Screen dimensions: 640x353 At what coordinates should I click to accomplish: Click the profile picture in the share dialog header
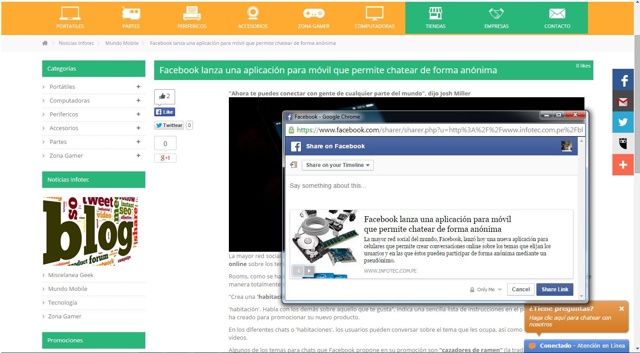click(x=567, y=146)
